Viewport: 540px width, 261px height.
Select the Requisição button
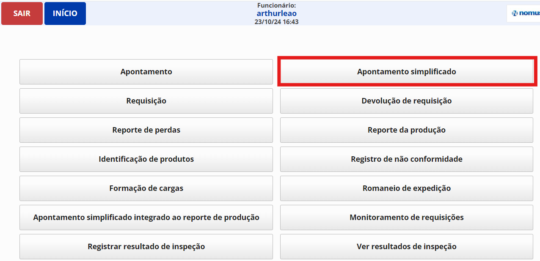(146, 101)
